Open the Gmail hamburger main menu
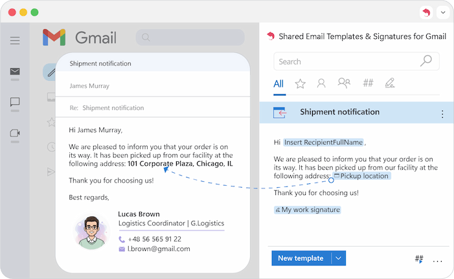The height and width of the screenshot is (279, 454). click(15, 40)
